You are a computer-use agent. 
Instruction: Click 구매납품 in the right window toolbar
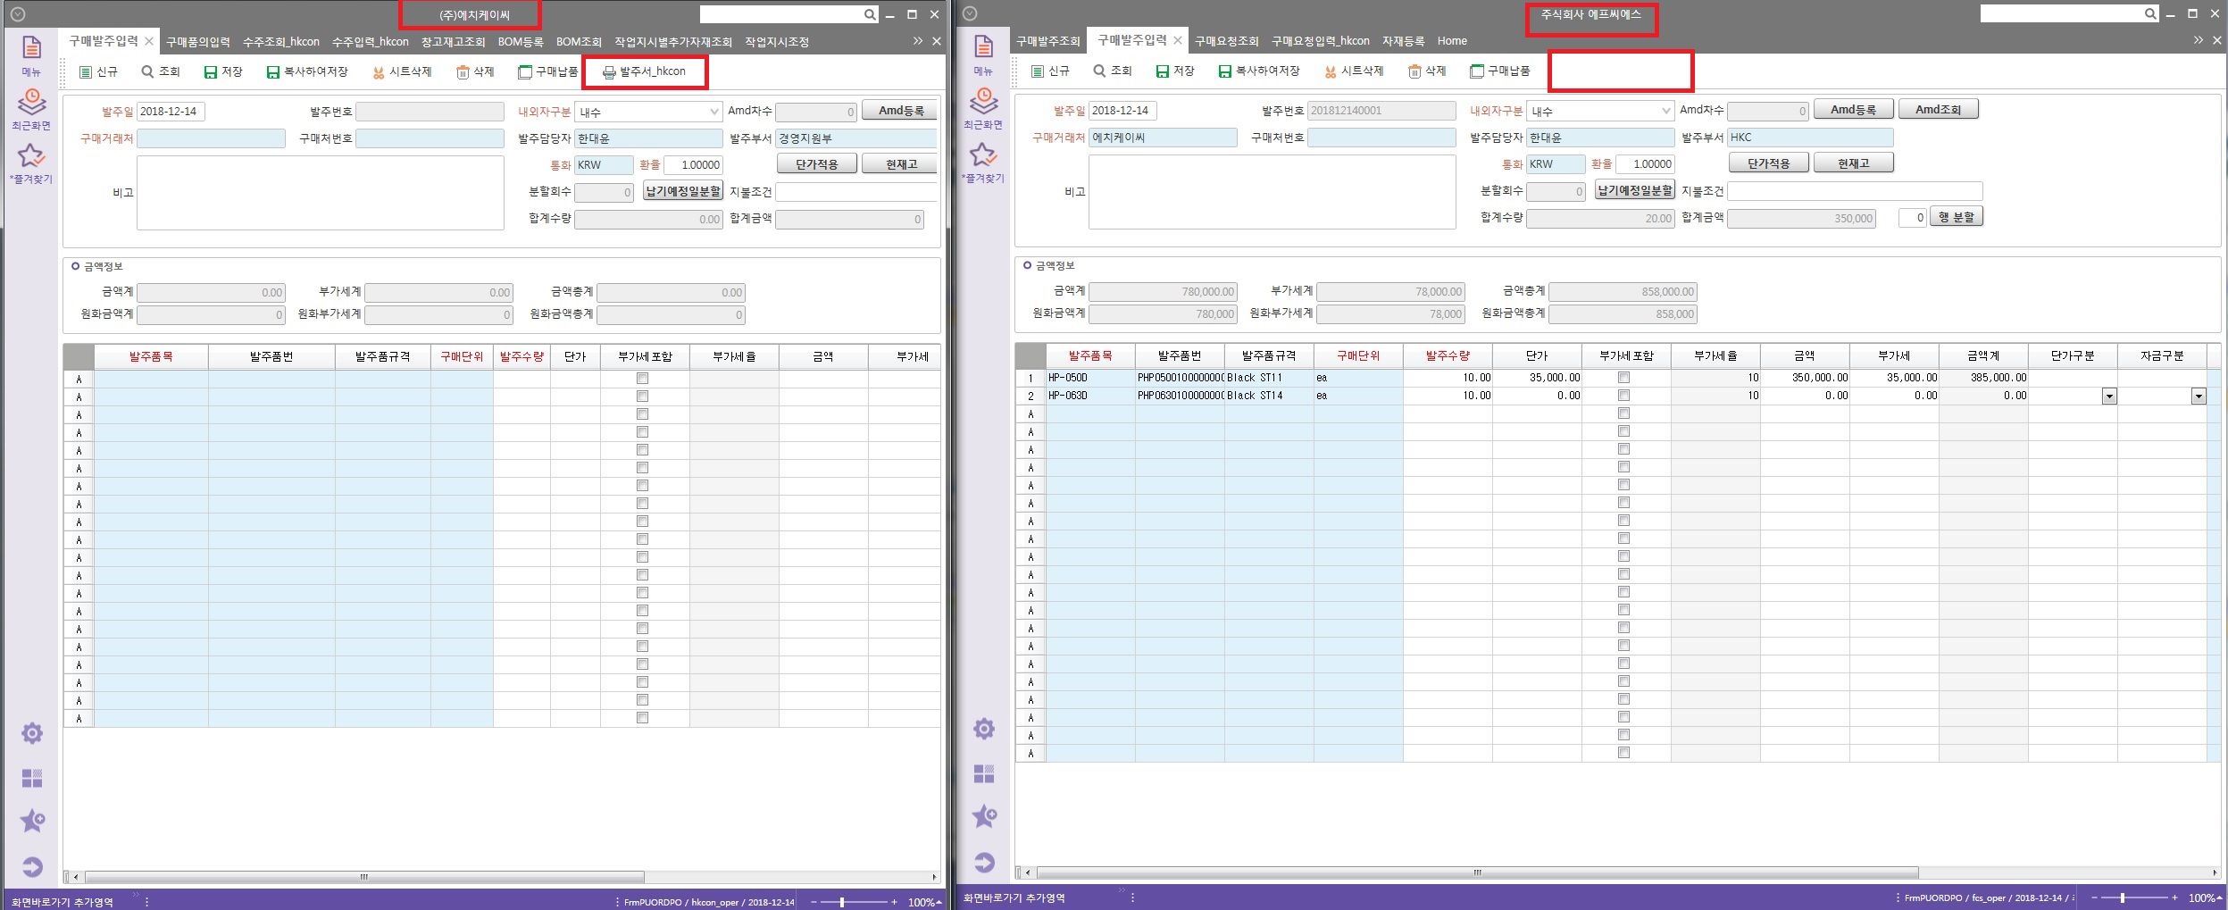point(1500,71)
